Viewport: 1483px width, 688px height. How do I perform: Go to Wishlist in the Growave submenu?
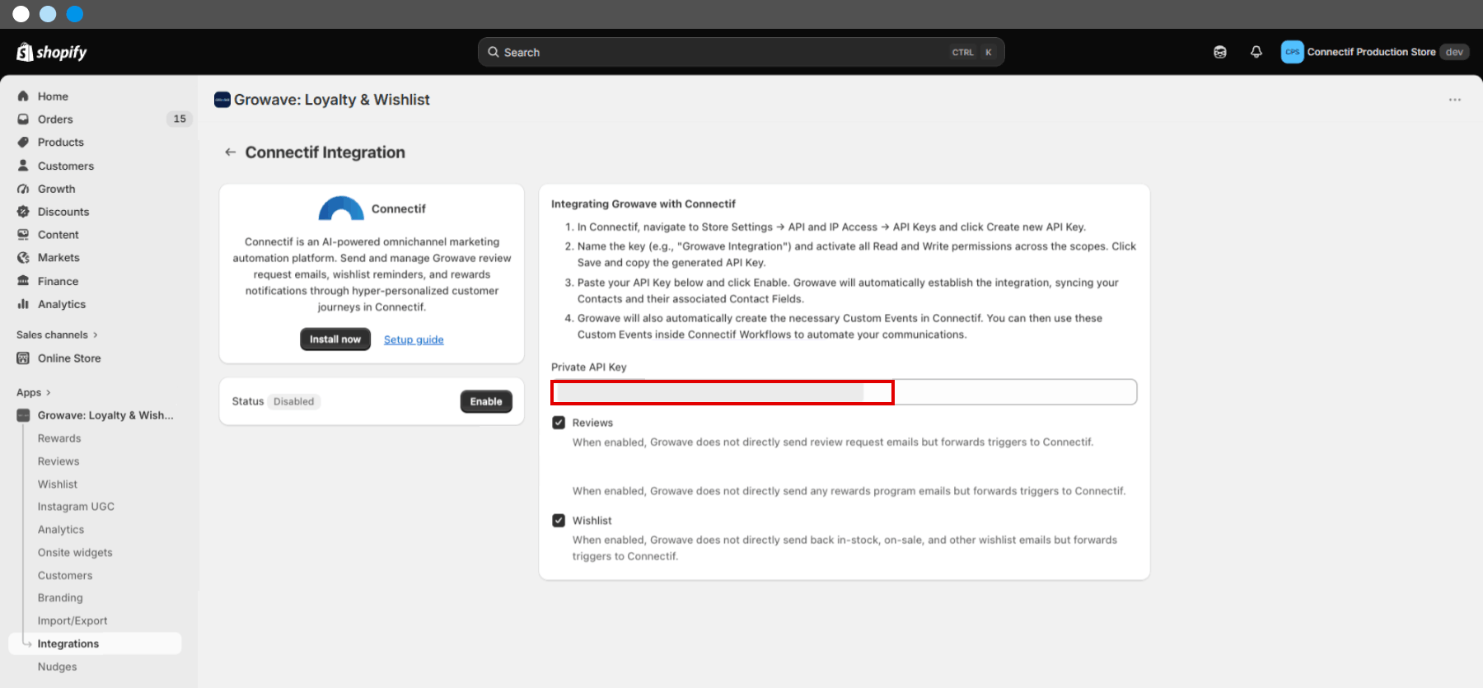[58, 484]
